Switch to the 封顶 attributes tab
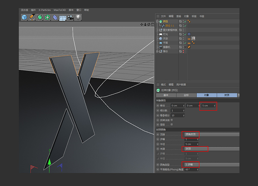258x186 pixels. point(227,95)
